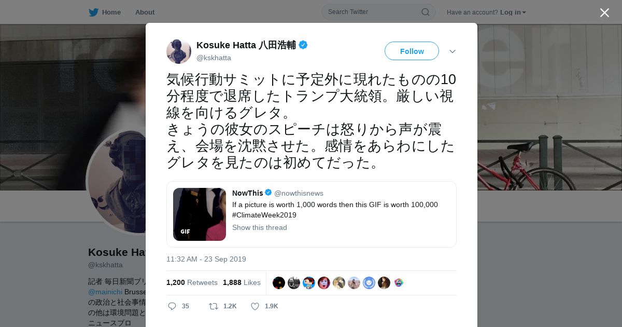The width and height of the screenshot is (622, 327).
Task: Click the reply speech bubble icon
Action: click(x=172, y=306)
